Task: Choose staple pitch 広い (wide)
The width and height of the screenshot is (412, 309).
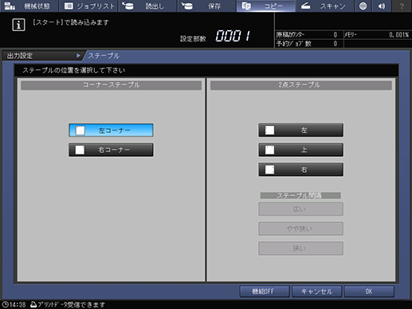Action: click(300, 209)
